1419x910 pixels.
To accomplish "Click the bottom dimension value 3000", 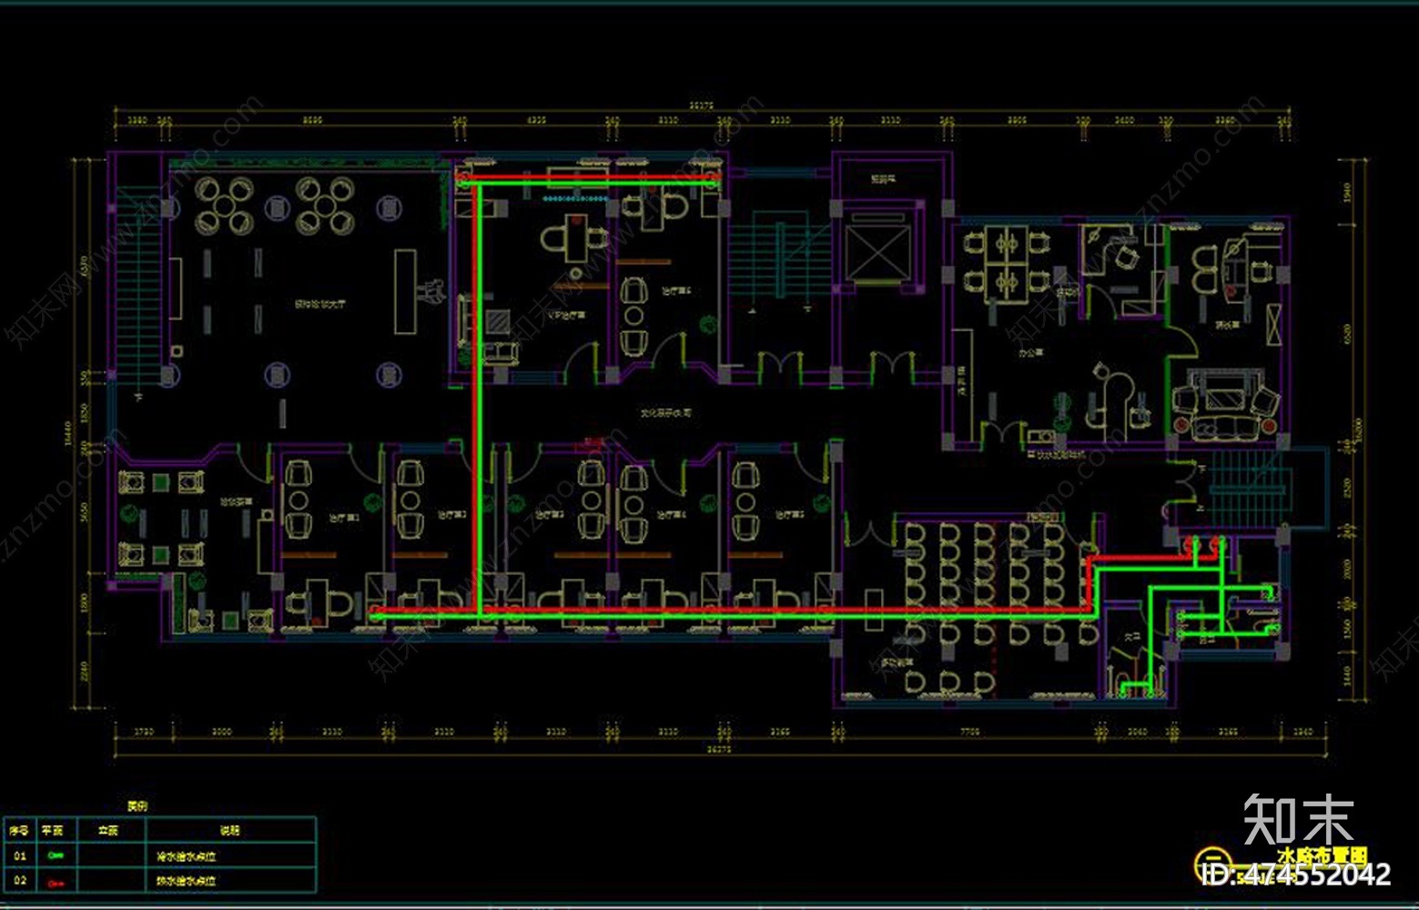I will point(222,731).
